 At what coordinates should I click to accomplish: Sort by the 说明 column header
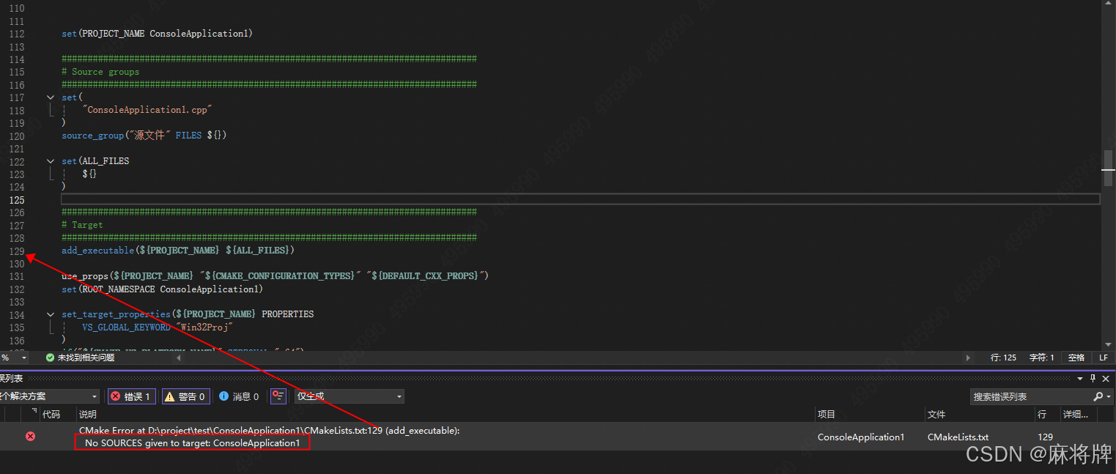click(x=446, y=415)
